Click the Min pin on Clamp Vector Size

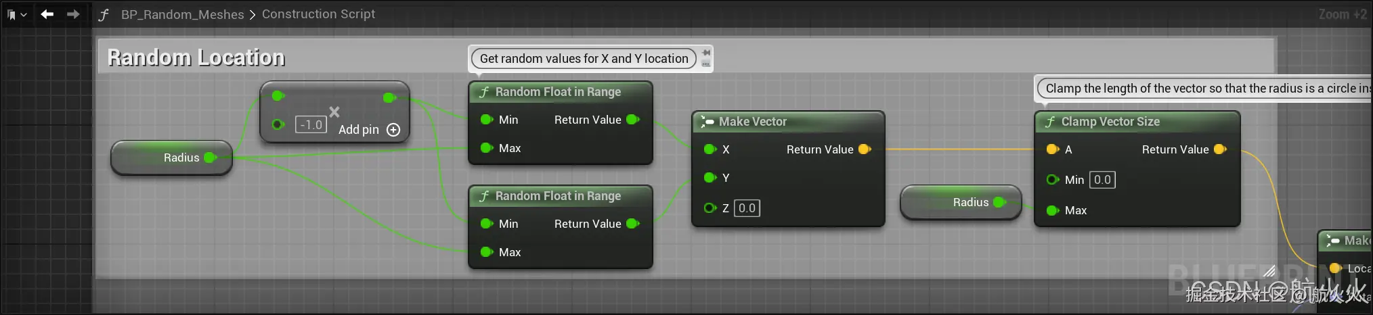[x=1053, y=180]
